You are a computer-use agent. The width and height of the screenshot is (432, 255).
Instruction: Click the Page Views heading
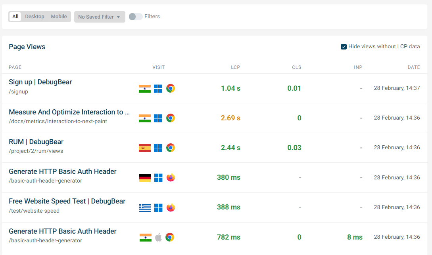click(27, 47)
